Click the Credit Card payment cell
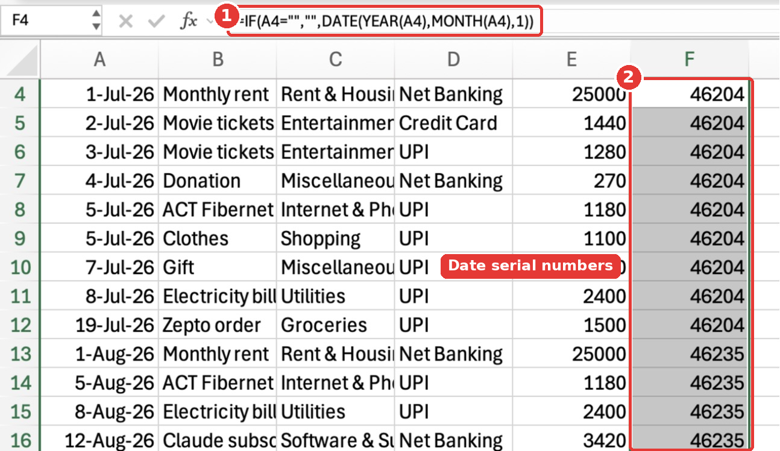Viewport: 780px width, 451px height. (454, 123)
